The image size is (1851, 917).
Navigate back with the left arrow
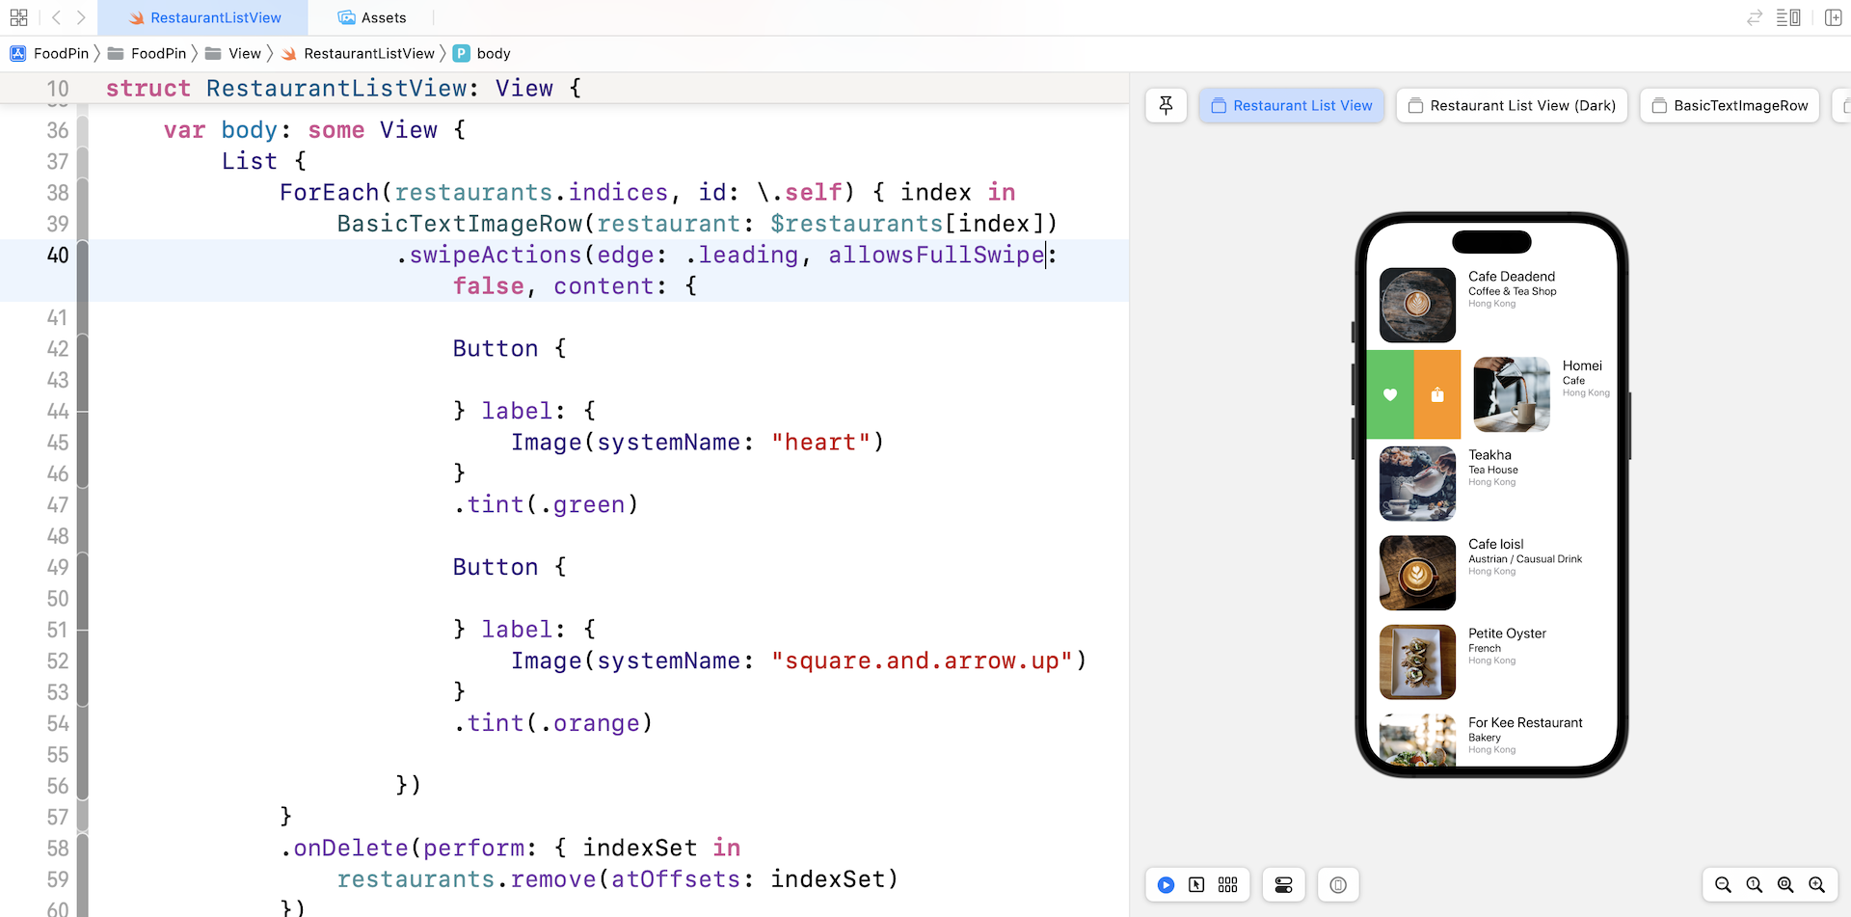pos(56,17)
